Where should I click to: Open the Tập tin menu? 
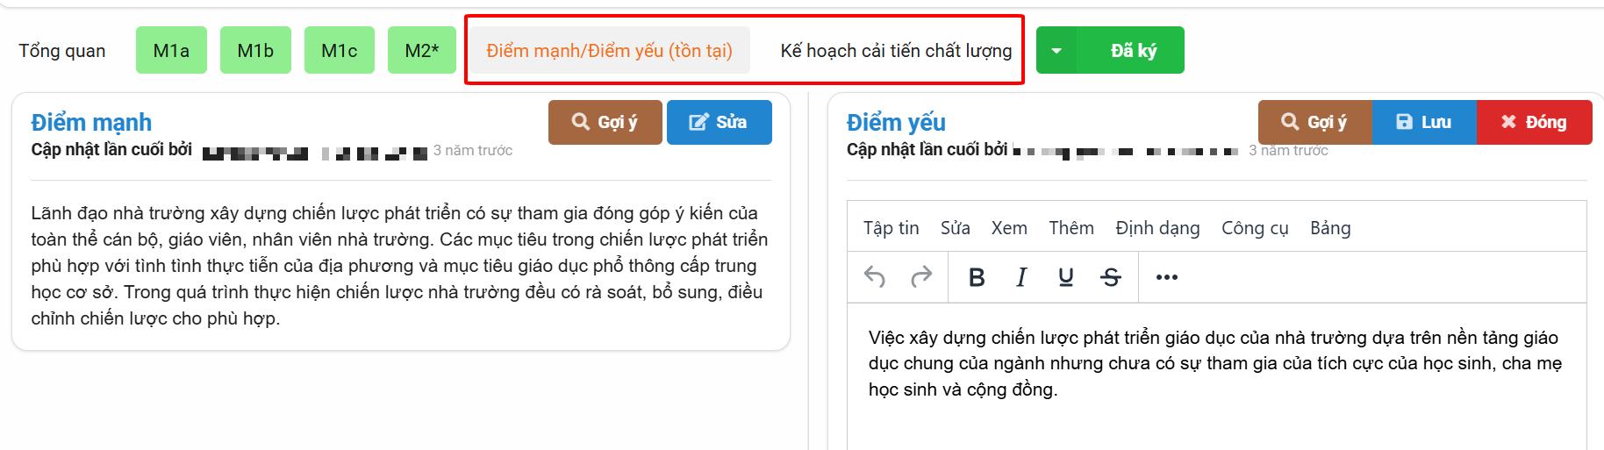891,228
